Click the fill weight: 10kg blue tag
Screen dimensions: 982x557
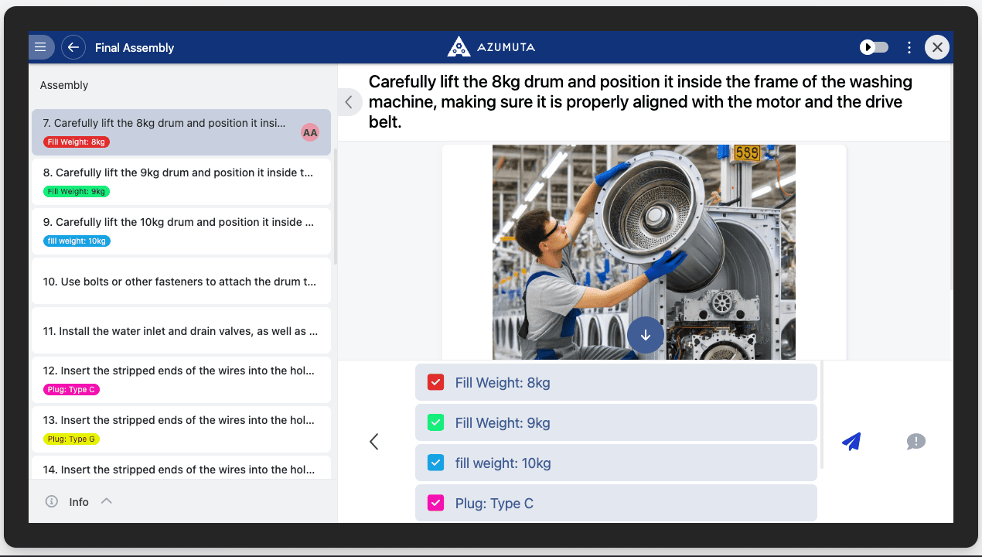77,241
